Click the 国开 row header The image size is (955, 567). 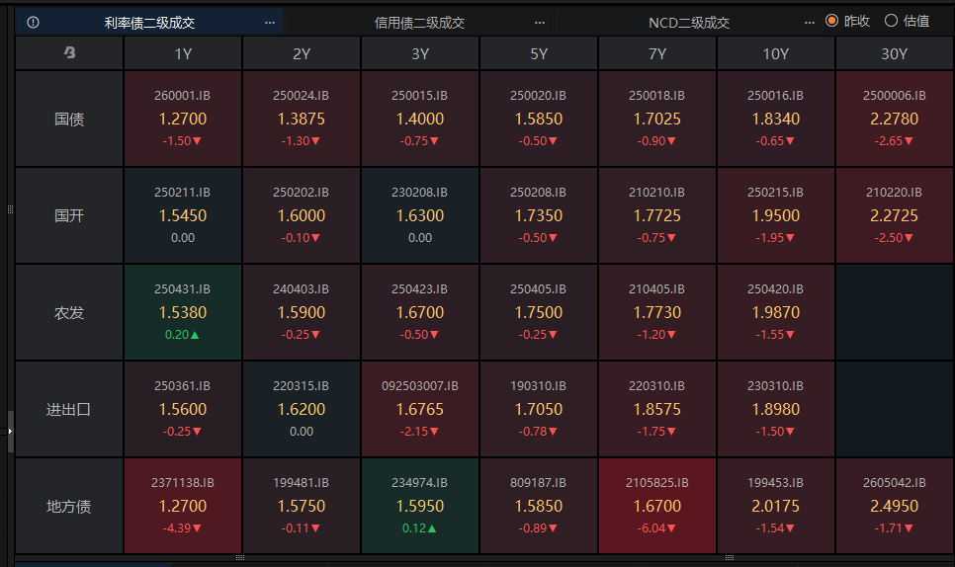(x=69, y=215)
